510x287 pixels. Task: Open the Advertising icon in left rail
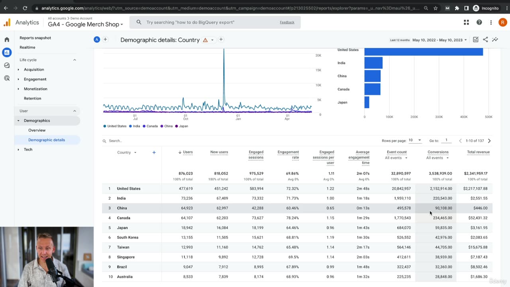point(7,78)
